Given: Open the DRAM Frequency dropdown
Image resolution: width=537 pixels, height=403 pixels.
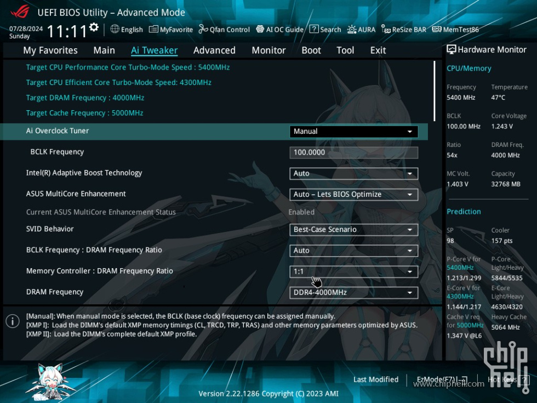Looking at the screenshot, I should pyautogui.click(x=354, y=293).
